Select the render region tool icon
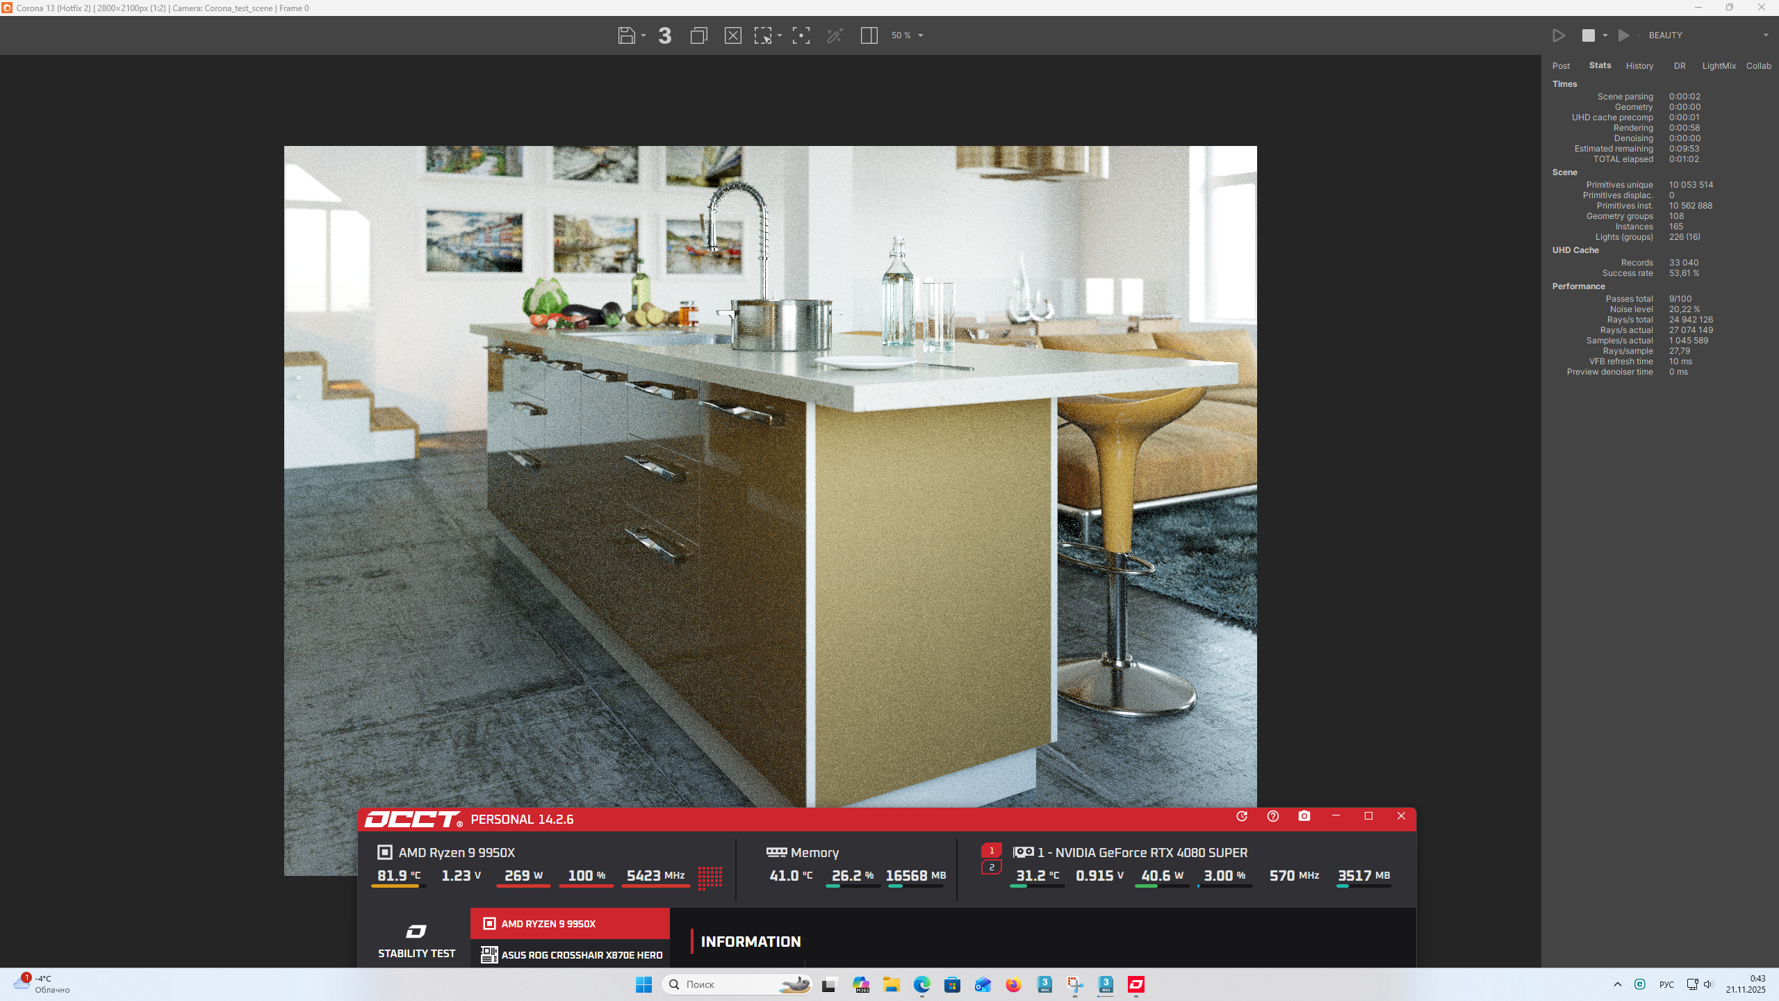 (x=763, y=35)
